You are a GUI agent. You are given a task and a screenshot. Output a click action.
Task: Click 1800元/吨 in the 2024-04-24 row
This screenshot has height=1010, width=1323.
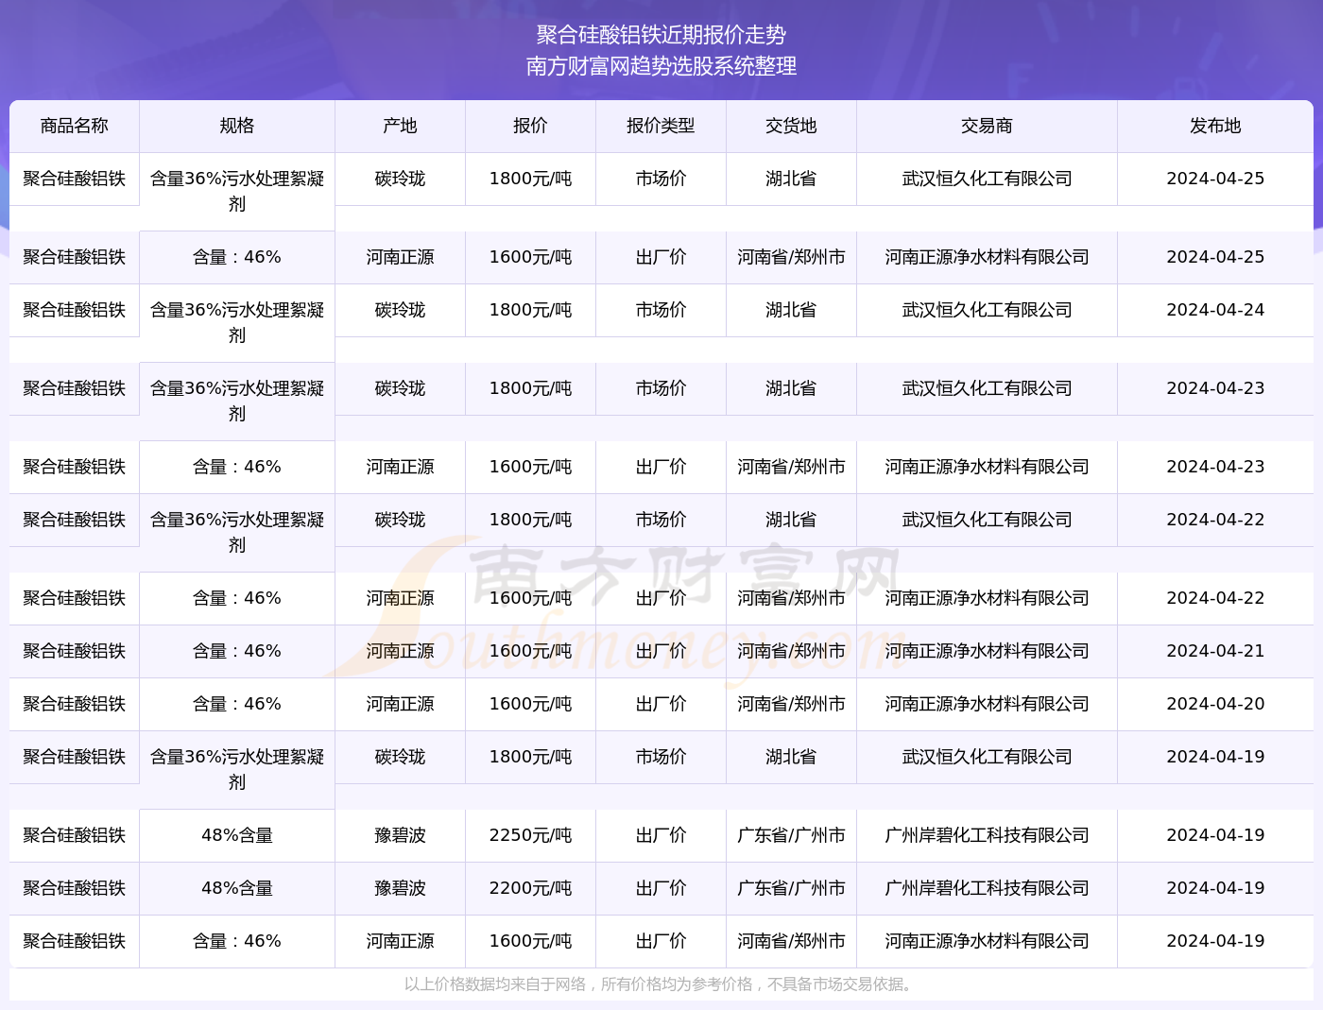coord(531,310)
